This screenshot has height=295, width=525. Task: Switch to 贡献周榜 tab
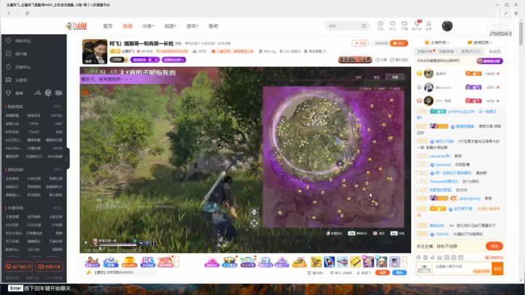click(446, 52)
